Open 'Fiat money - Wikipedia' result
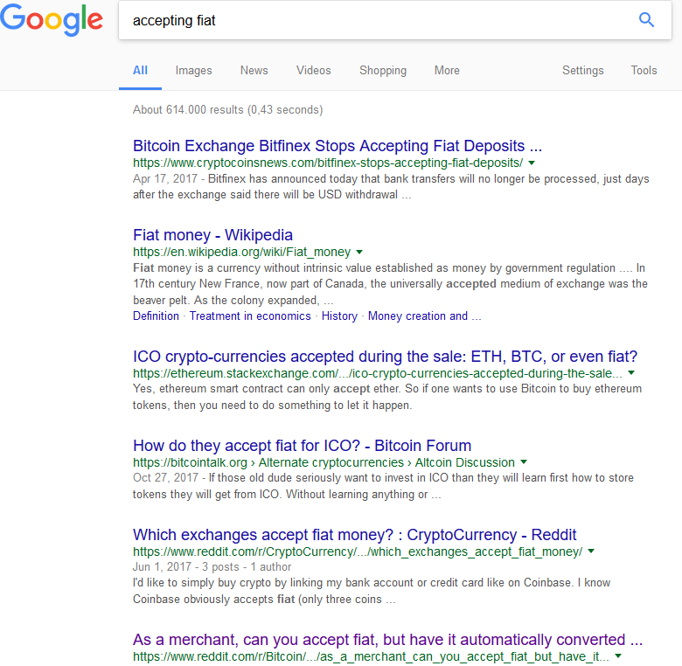The height and width of the screenshot is (666, 682). coord(212,235)
